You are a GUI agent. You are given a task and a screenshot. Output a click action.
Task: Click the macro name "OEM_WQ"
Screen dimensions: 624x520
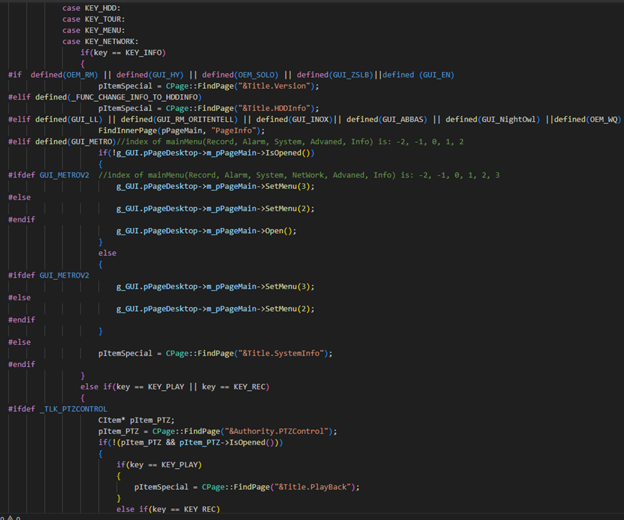(603, 119)
